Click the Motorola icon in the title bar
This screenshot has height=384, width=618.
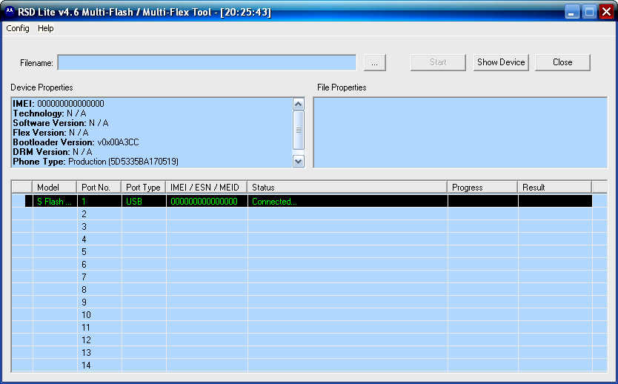pos(10,12)
